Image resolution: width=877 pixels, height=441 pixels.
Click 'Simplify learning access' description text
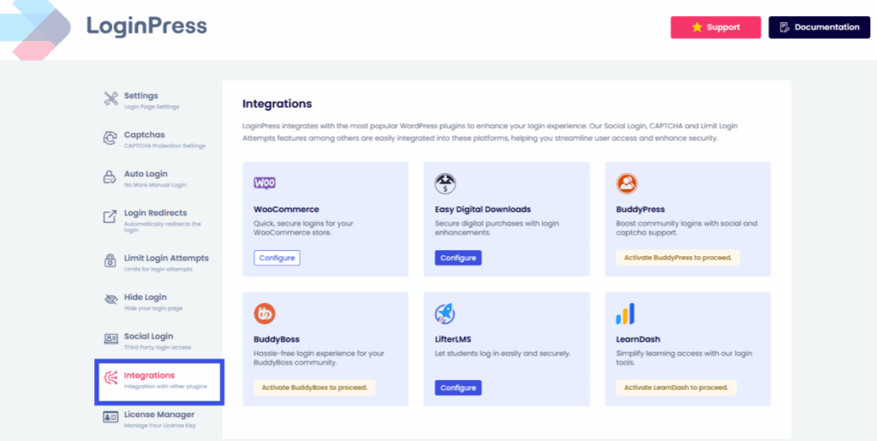click(x=684, y=358)
